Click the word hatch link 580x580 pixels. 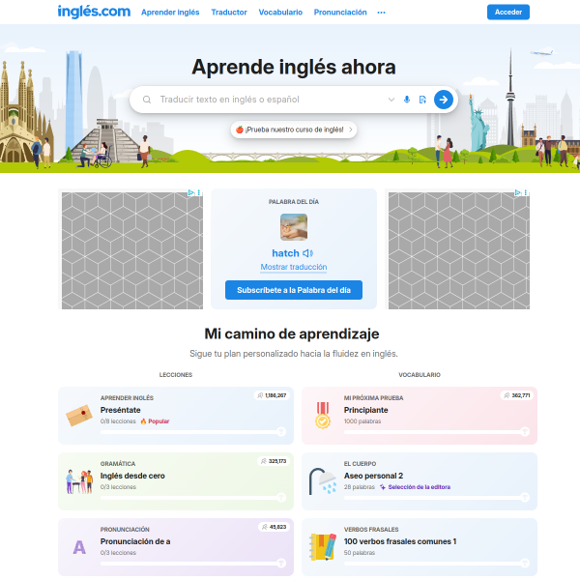click(285, 253)
